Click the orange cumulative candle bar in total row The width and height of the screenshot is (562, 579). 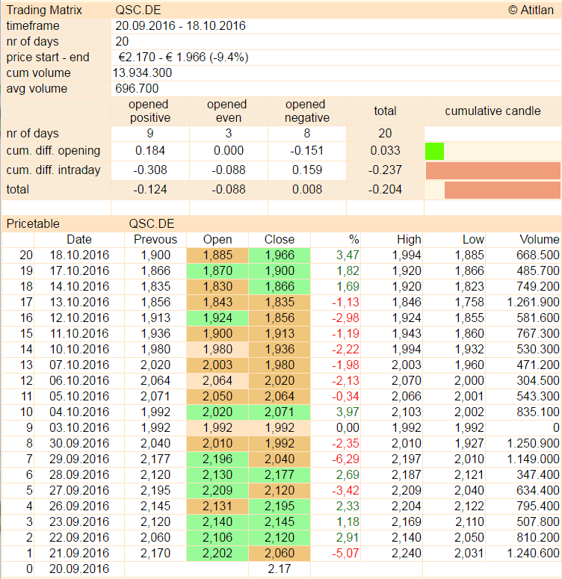(x=501, y=190)
